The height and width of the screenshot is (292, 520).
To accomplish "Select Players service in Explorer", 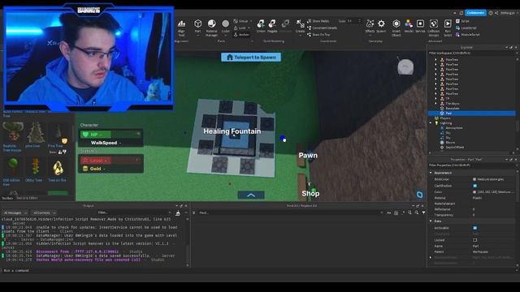I will [445, 118].
